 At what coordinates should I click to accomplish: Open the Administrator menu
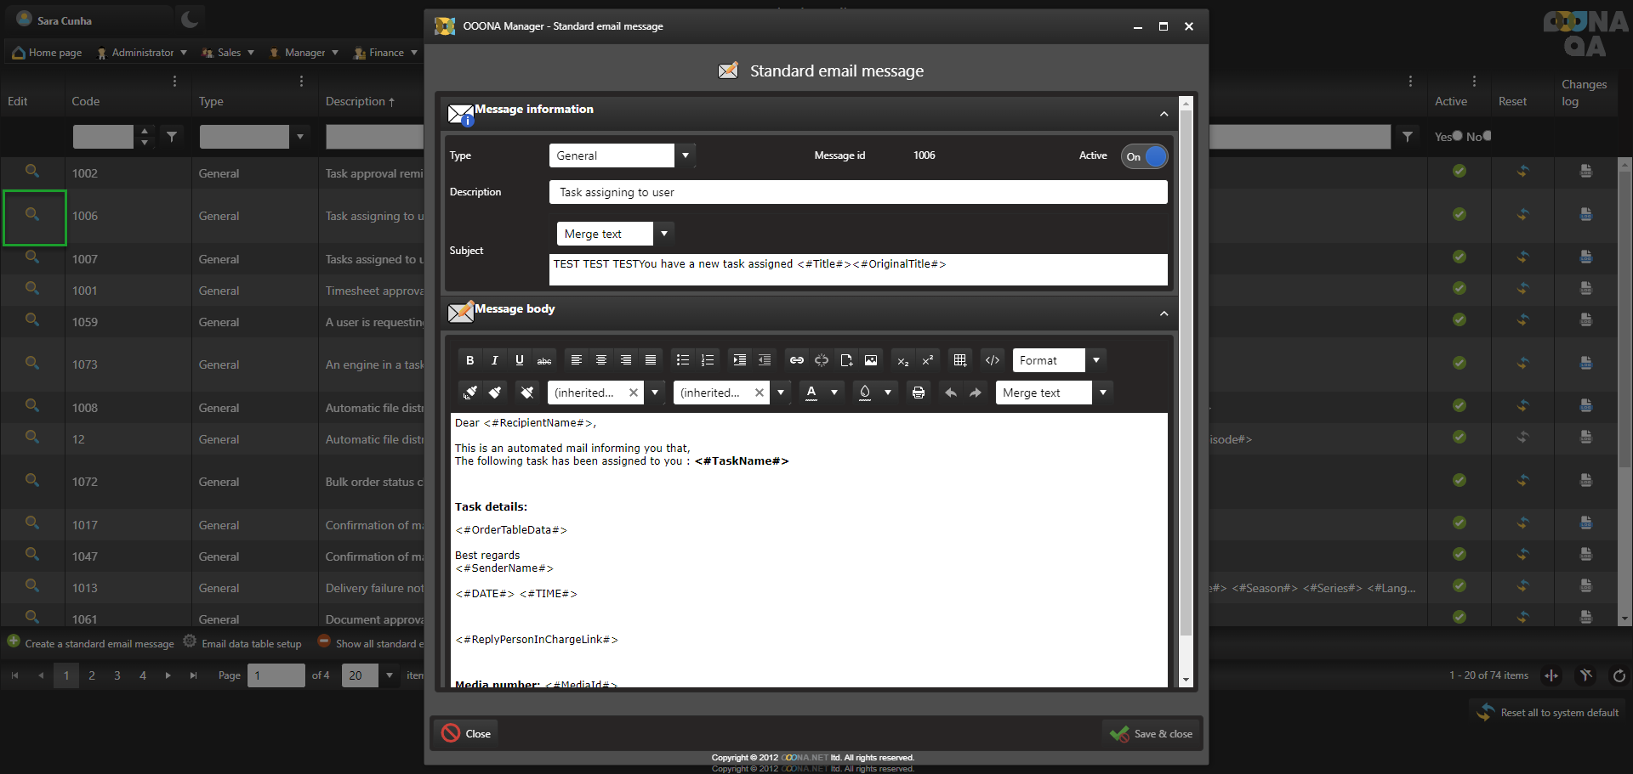(142, 53)
